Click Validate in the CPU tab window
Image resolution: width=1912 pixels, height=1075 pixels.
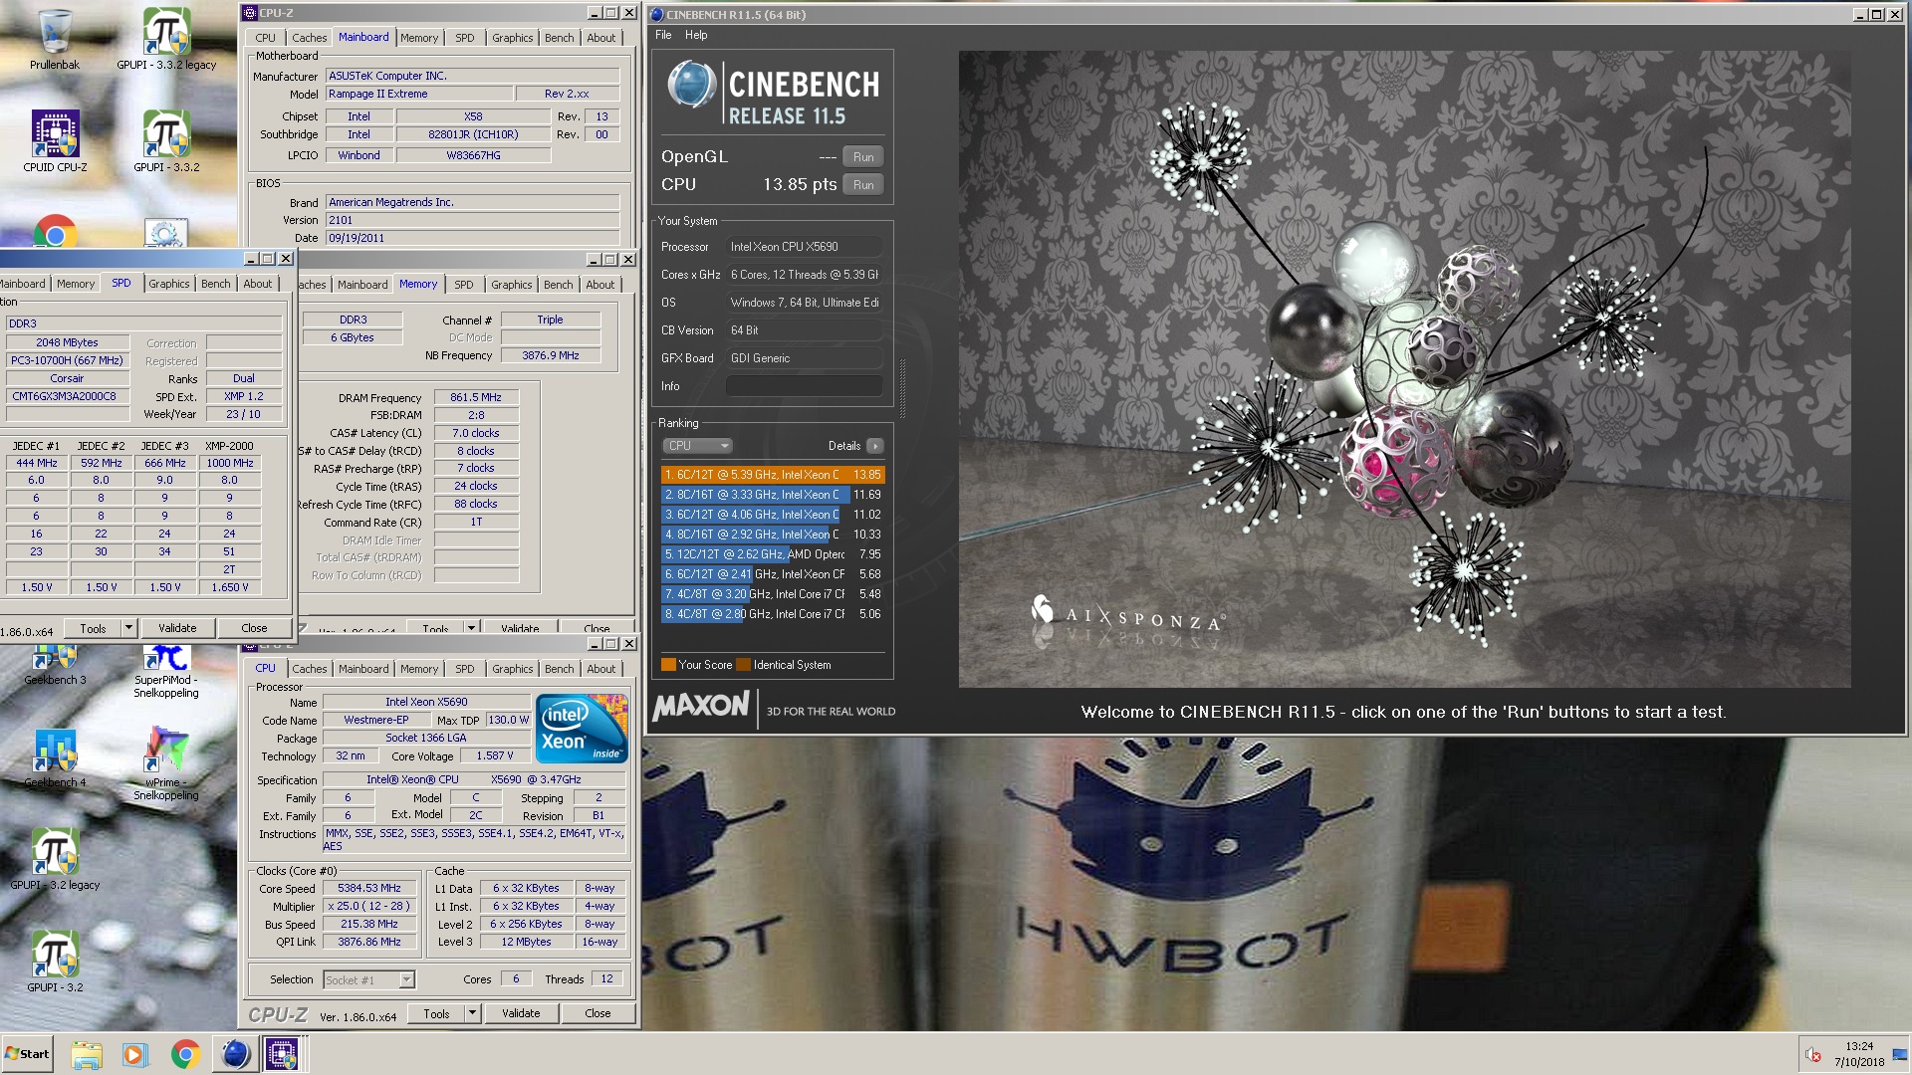(x=521, y=1013)
